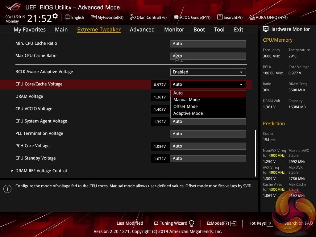Screen dimensions: 316x237
Task: Click the settings list vertical scrollbar
Action: (x=256, y=153)
